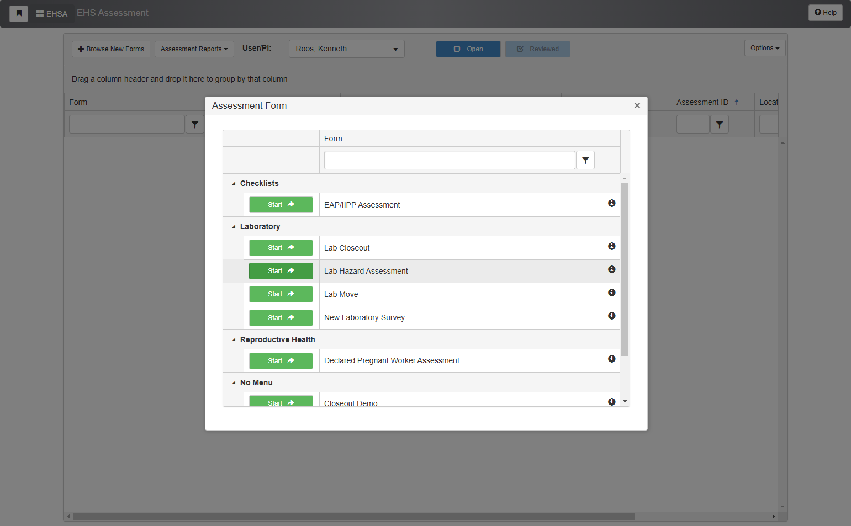
Task: Show info for Lab Move
Action: point(611,293)
